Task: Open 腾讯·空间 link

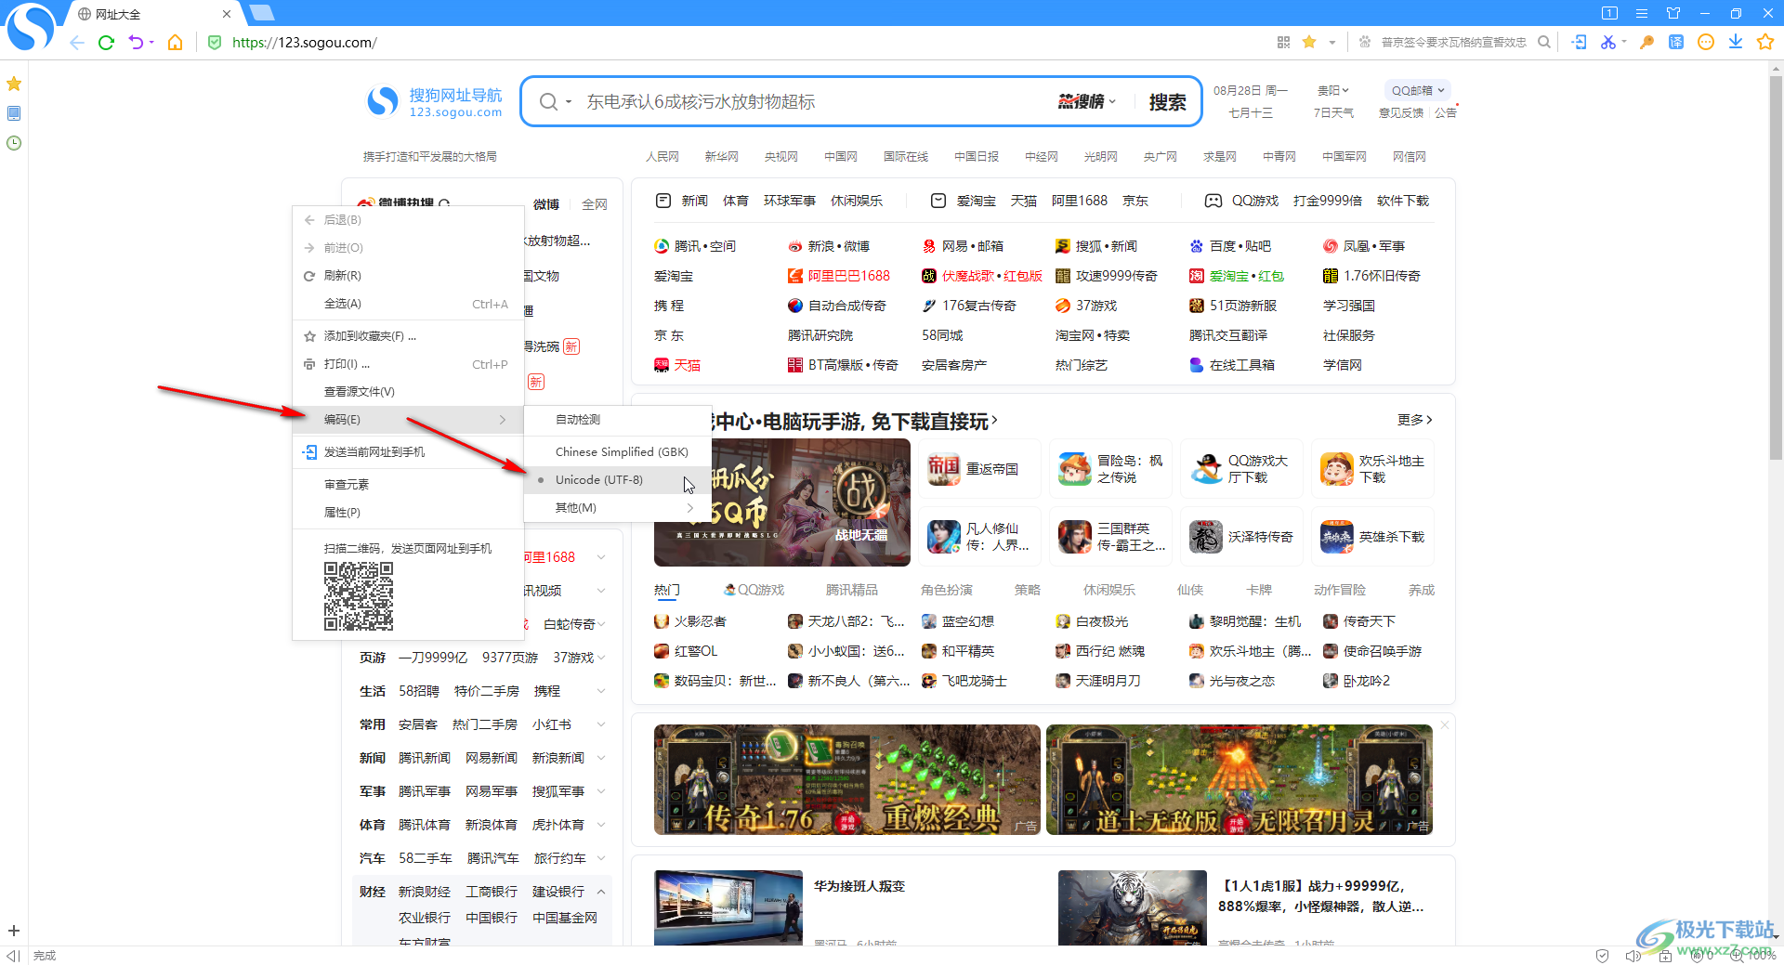Action: (x=695, y=246)
